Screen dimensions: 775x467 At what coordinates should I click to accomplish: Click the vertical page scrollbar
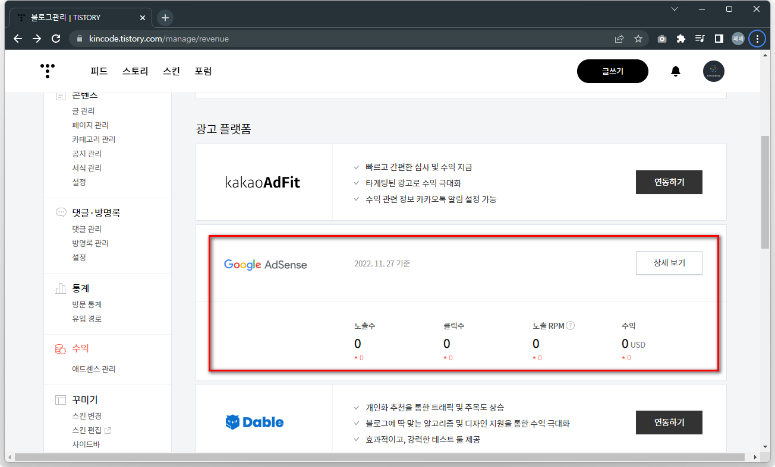point(765,193)
